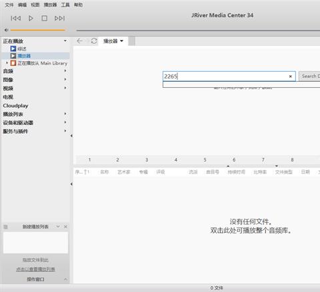320x292 pixels.
Task: Sort by the 流派 column header
Action: click(x=193, y=172)
